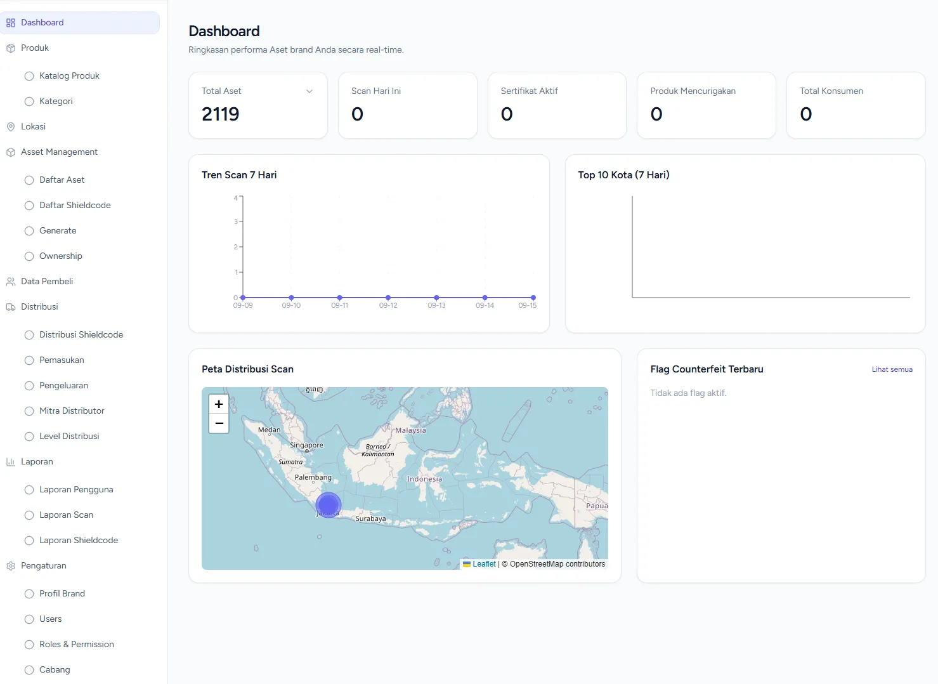Click circle icon beside Mitra Distributor

[x=29, y=411]
